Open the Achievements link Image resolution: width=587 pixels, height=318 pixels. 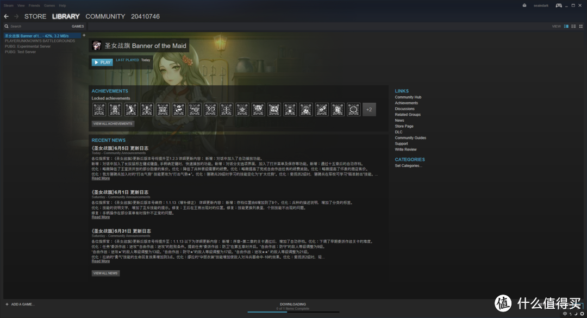[x=406, y=103]
